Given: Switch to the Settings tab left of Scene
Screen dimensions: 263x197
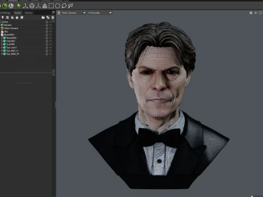Looking at the screenshot, I should pos(5,13).
